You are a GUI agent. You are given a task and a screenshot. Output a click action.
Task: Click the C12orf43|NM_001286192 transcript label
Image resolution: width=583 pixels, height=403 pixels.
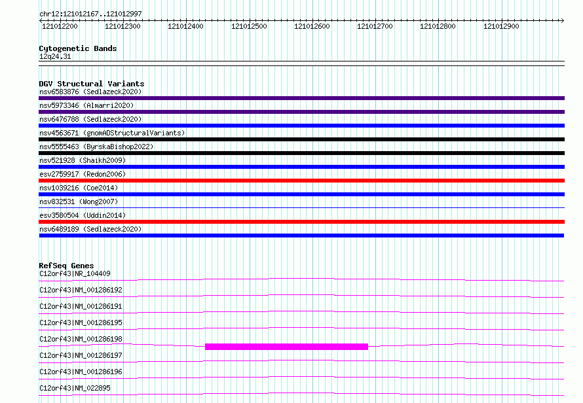(81, 290)
